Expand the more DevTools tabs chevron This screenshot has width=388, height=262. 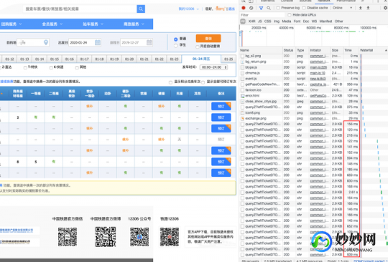pyautogui.click(x=363, y=1)
